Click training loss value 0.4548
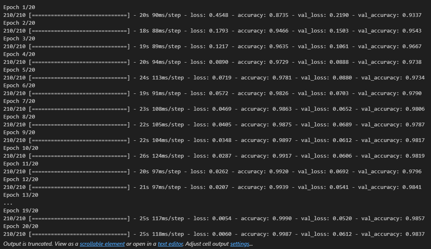The image size is (431, 249). (219, 15)
